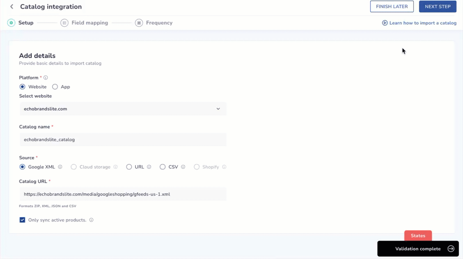Screen dimensions: 463x259
Task: Choose URL as source
Action: pos(129,167)
